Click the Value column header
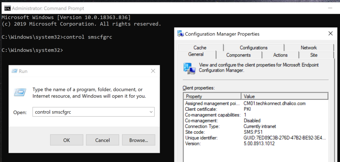Viewport: 340px width, 162px height. tap(285, 96)
